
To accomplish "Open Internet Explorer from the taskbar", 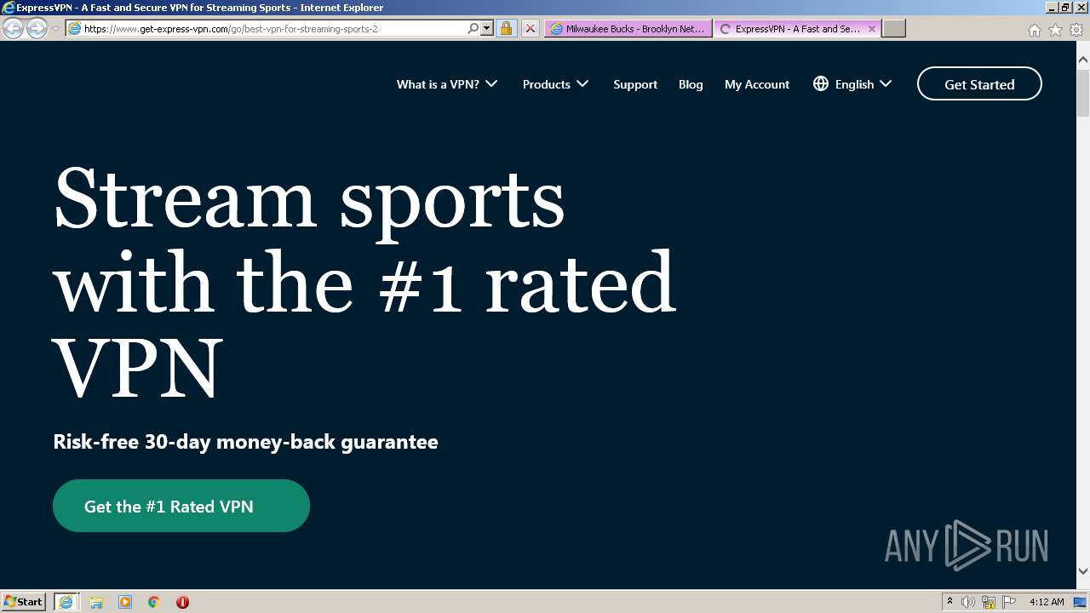I will point(66,602).
